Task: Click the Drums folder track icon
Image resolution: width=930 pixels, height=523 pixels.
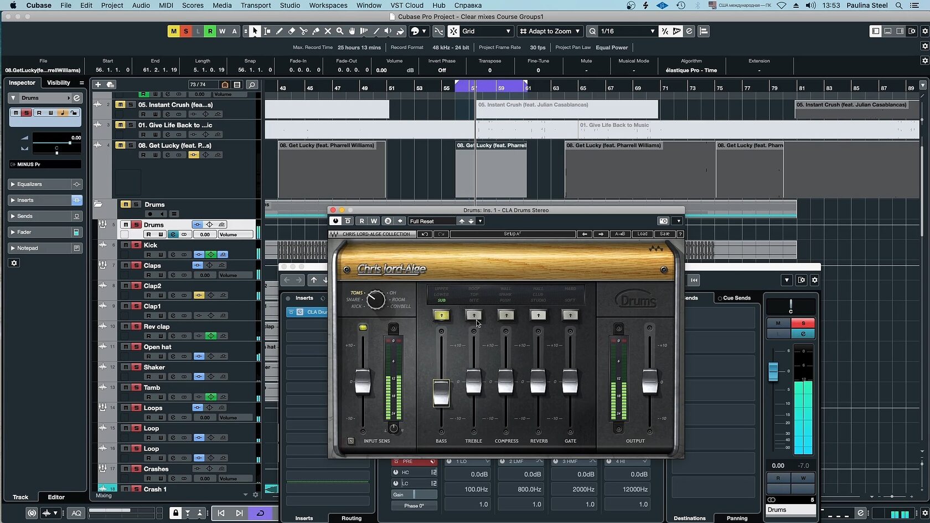Action: tap(98, 204)
